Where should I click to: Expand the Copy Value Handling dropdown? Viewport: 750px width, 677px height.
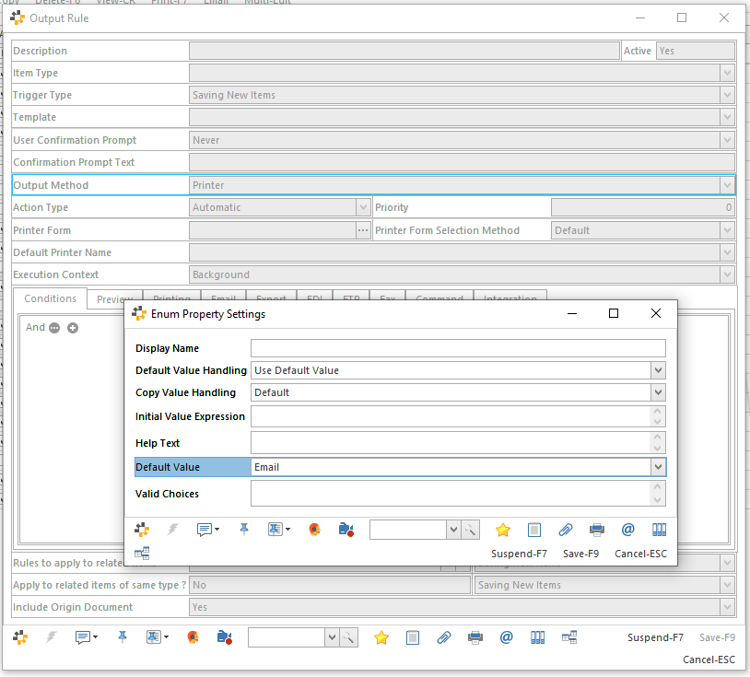click(660, 392)
